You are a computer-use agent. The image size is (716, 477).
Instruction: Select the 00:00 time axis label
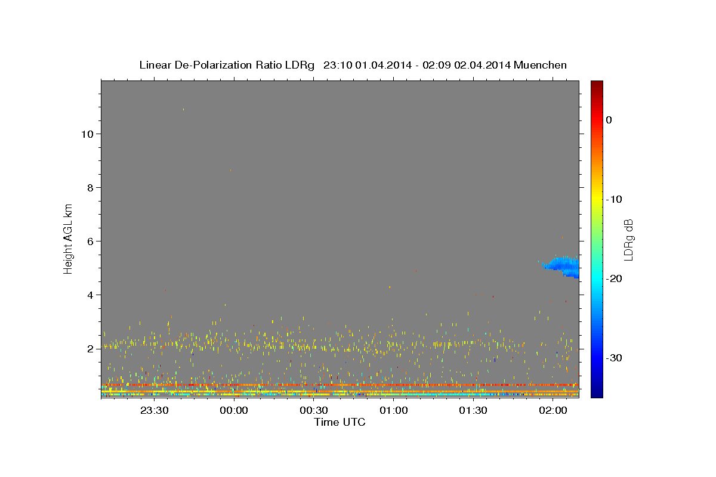pyautogui.click(x=234, y=410)
